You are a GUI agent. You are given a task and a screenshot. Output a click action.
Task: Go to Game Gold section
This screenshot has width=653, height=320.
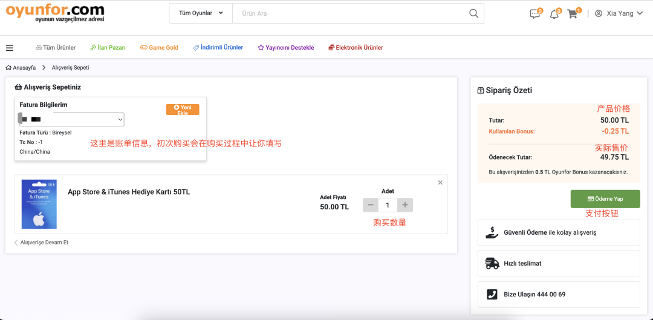click(159, 48)
